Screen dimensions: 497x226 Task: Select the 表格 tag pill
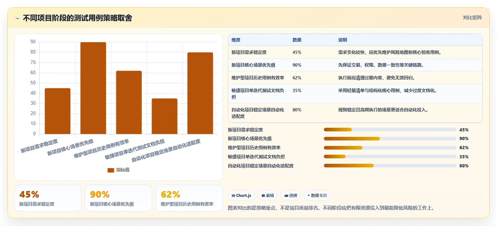point(268,195)
